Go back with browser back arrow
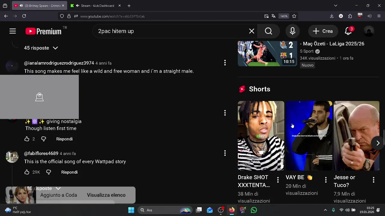Viewport: 385px width, 216px height. tap(6, 16)
